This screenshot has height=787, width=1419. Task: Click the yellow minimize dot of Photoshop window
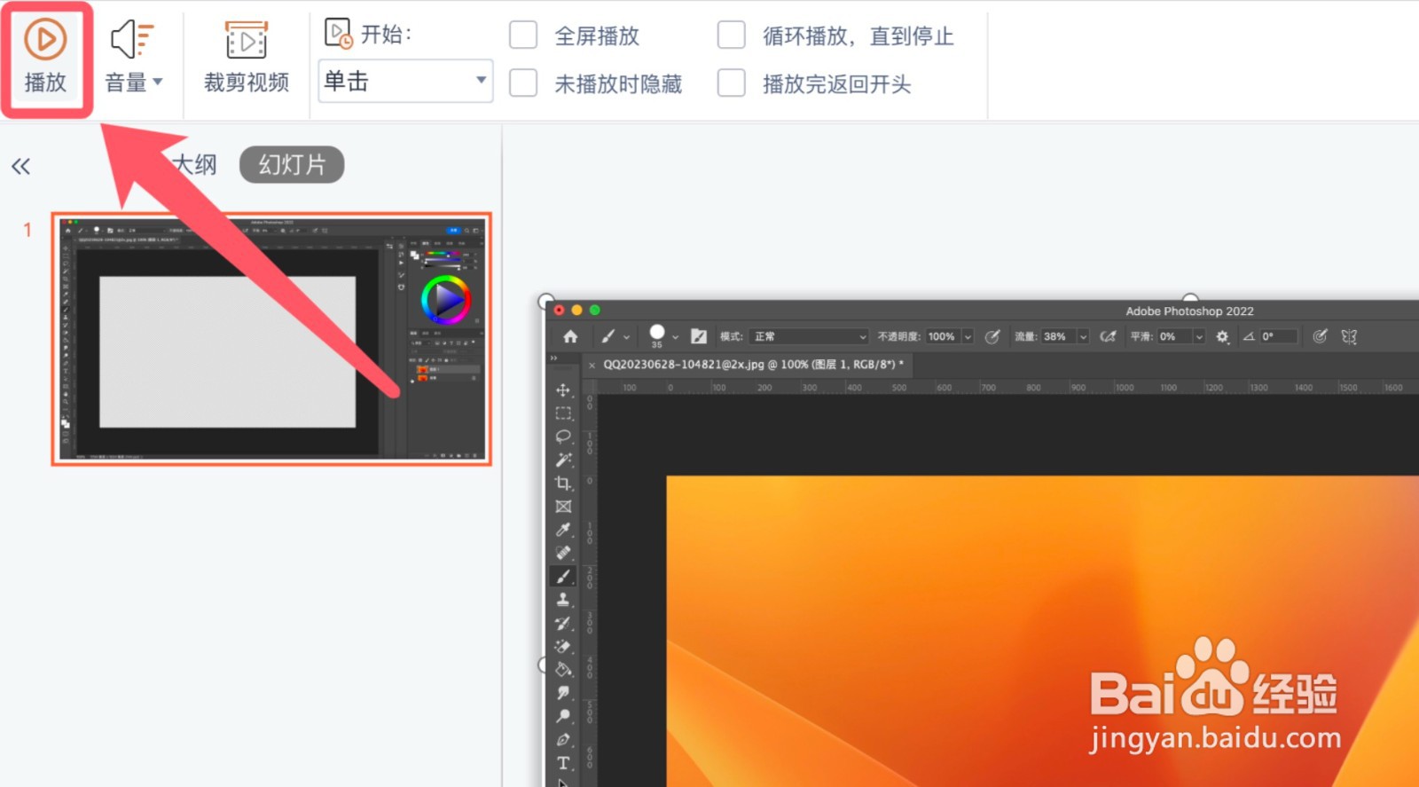pyautogui.click(x=576, y=310)
